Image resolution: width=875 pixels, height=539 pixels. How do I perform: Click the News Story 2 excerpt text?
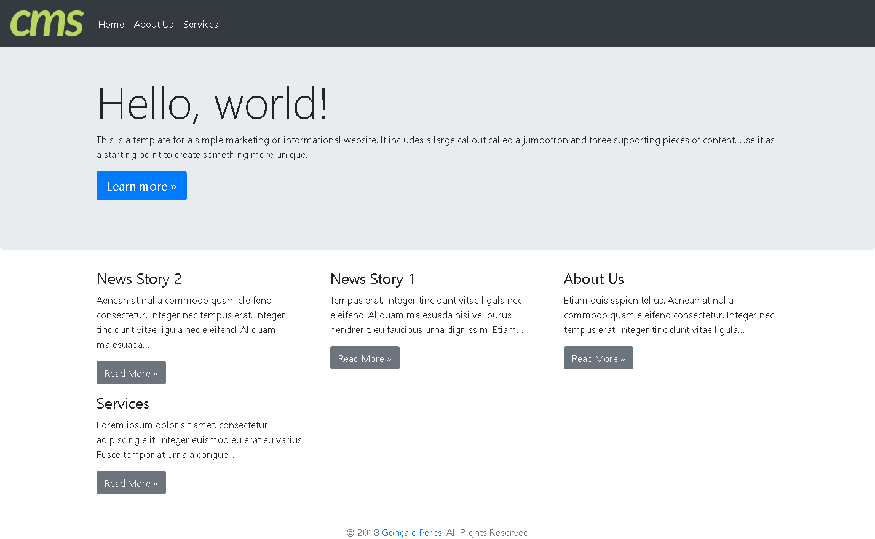pos(191,323)
